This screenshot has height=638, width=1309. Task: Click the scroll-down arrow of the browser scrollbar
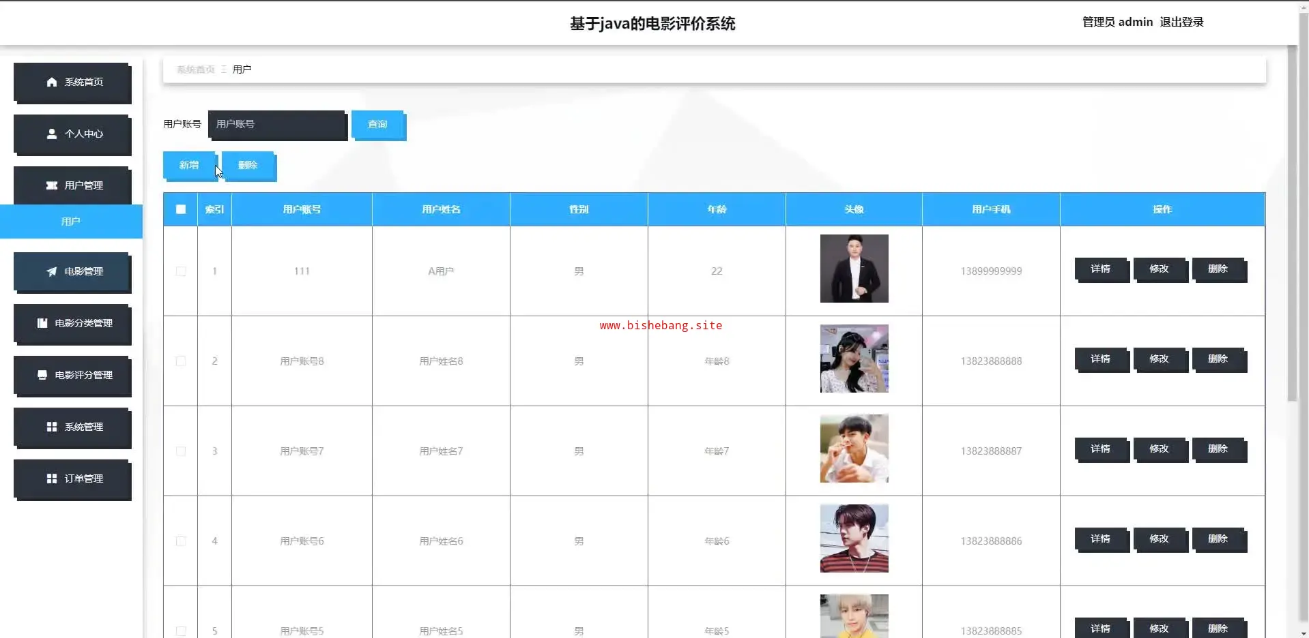[x=1304, y=633]
